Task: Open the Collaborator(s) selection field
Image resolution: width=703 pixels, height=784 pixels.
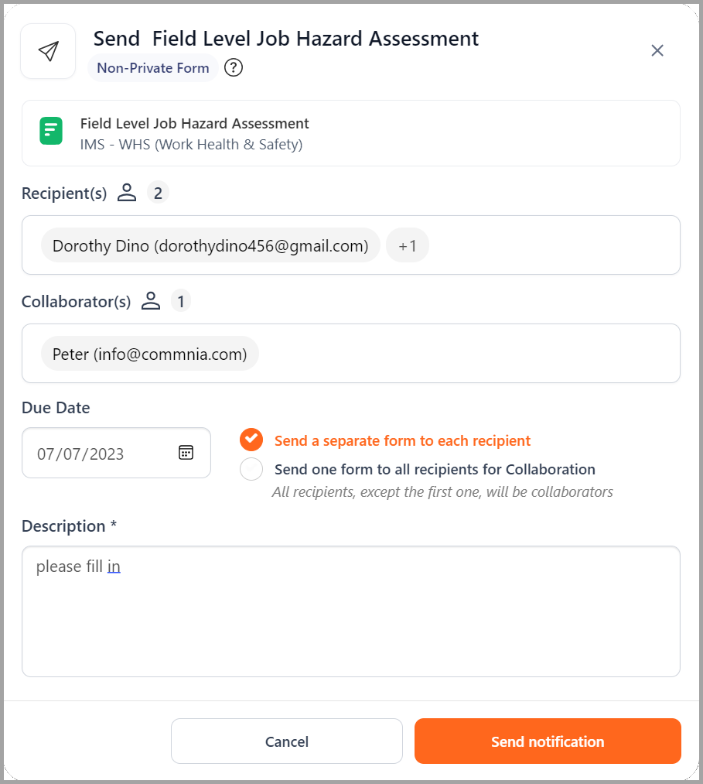Action: coord(351,354)
